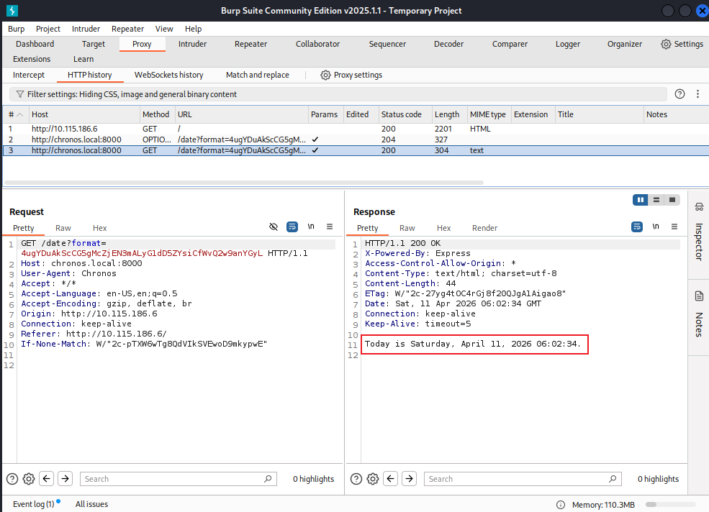This screenshot has height=512, width=709.
Task: Switch to the Intercept sub-tab
Action: (x=29, y=75)
